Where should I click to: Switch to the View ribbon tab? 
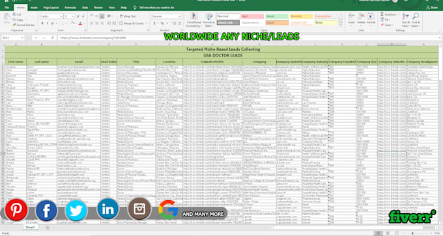point(111,8)
